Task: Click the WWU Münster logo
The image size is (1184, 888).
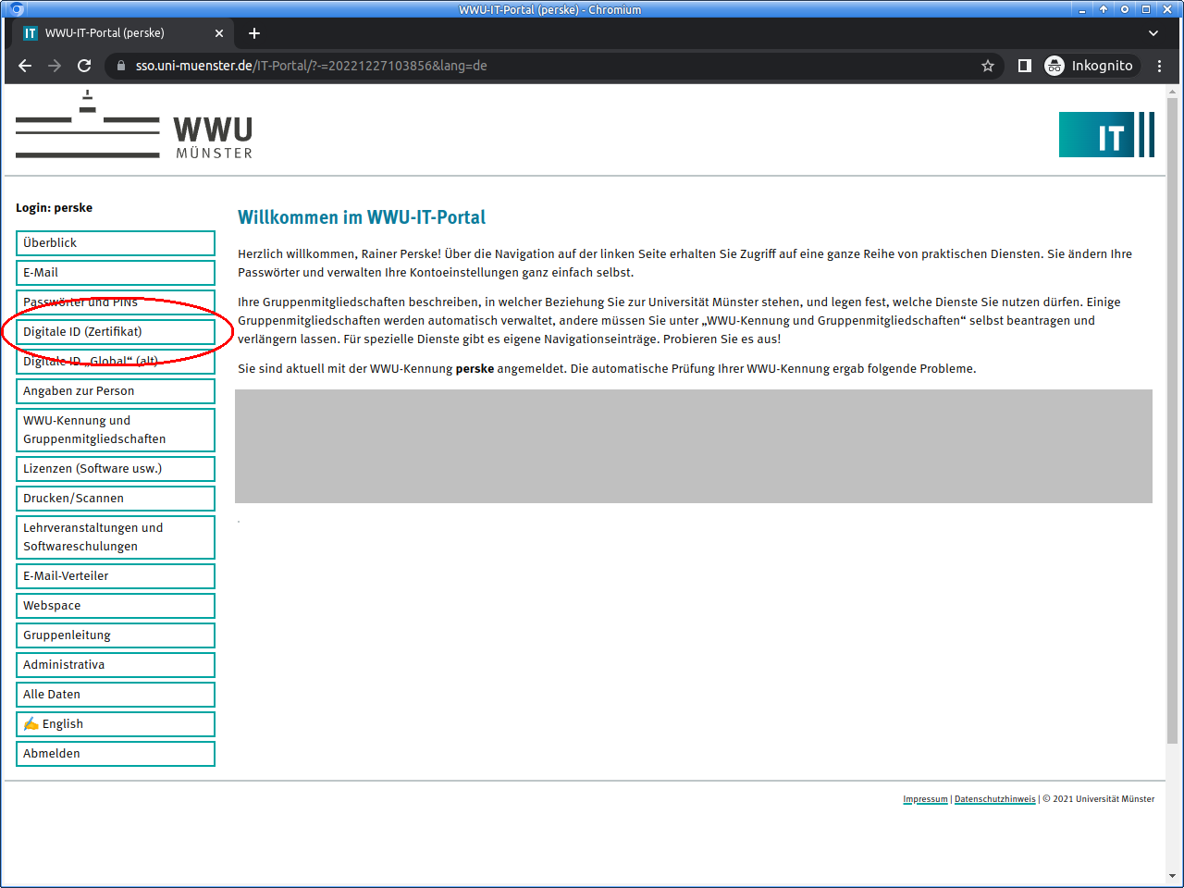Action: [x=134, y=127]
